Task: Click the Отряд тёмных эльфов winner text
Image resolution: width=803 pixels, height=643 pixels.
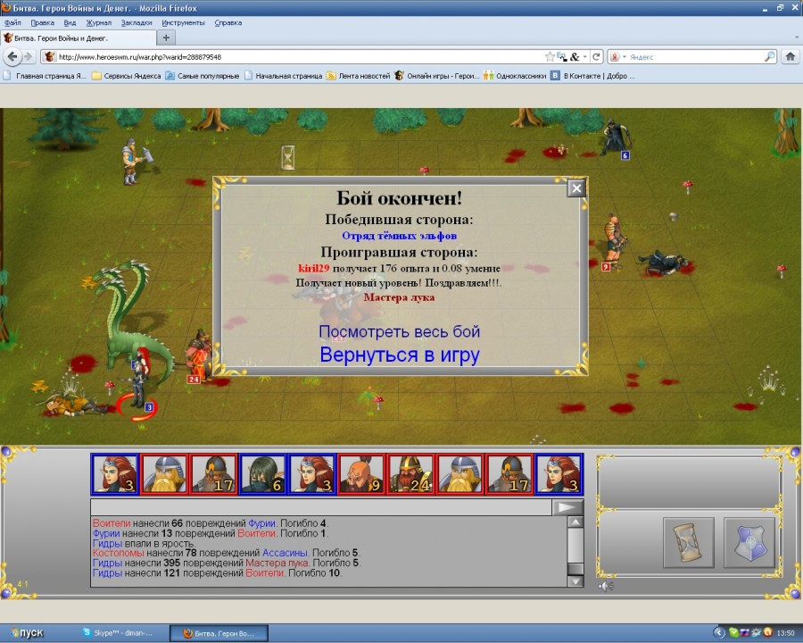Action: click(400, 236)
